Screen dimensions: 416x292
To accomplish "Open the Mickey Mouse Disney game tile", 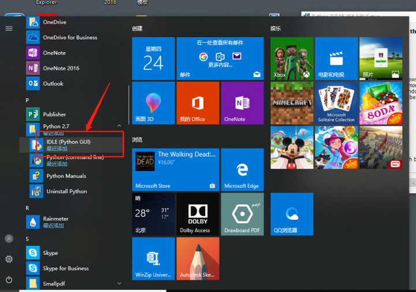I will point(292,147).
